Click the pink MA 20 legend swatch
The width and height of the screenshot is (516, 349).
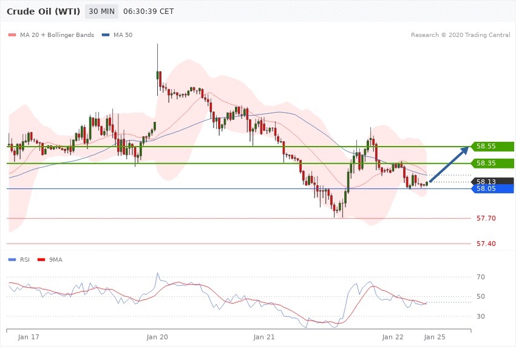(12, 35)
